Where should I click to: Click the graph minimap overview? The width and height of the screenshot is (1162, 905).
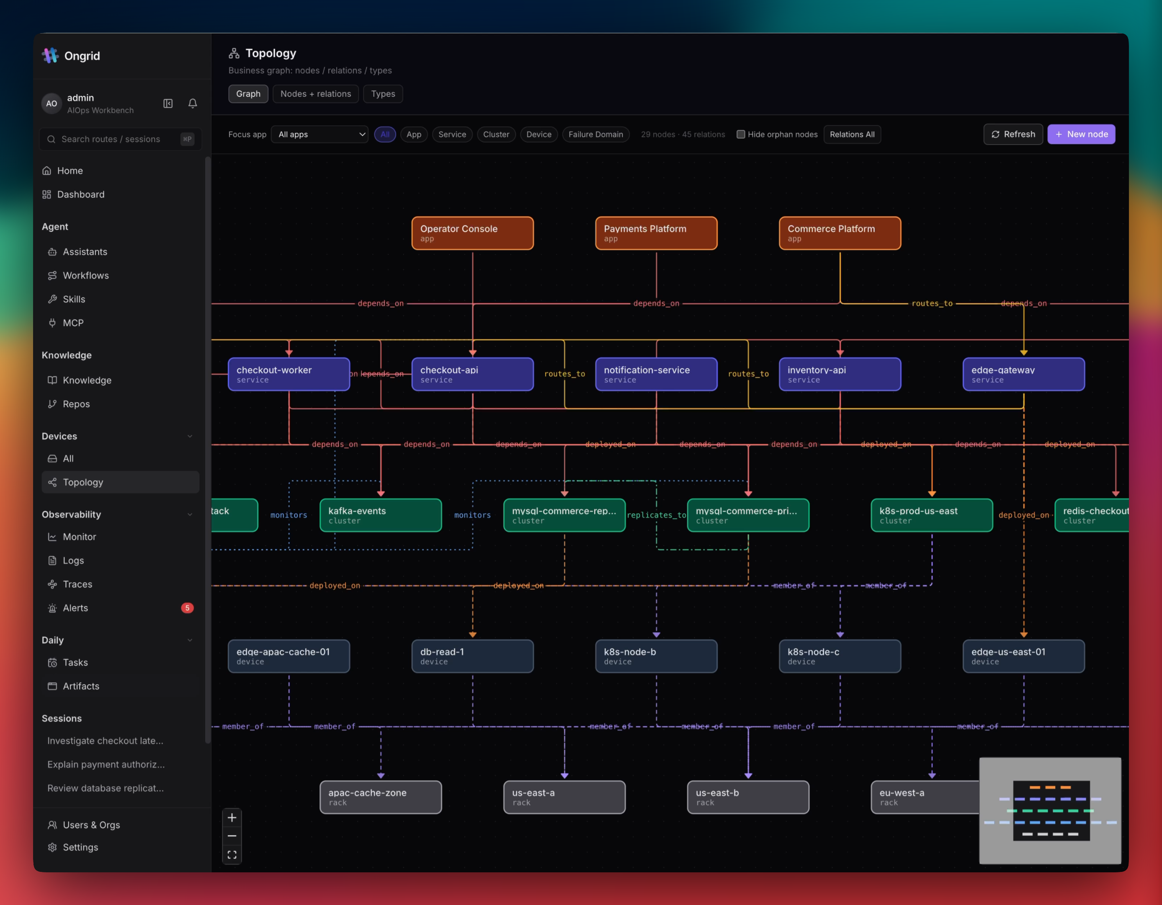pos(1050,811)
